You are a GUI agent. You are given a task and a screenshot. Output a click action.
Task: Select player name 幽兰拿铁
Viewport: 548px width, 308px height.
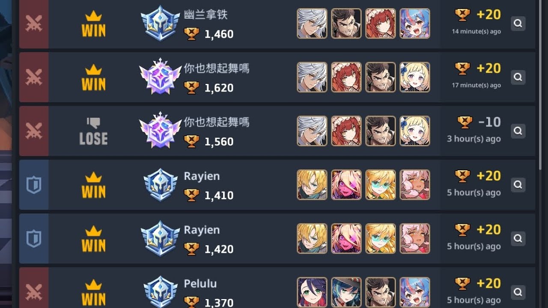tap(205, 15)
